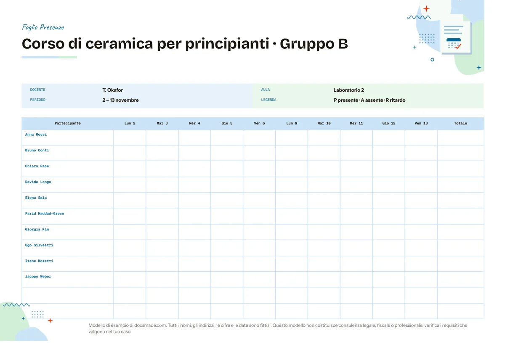Click the period value '2 – 13 novembre'

coord(120,100)
